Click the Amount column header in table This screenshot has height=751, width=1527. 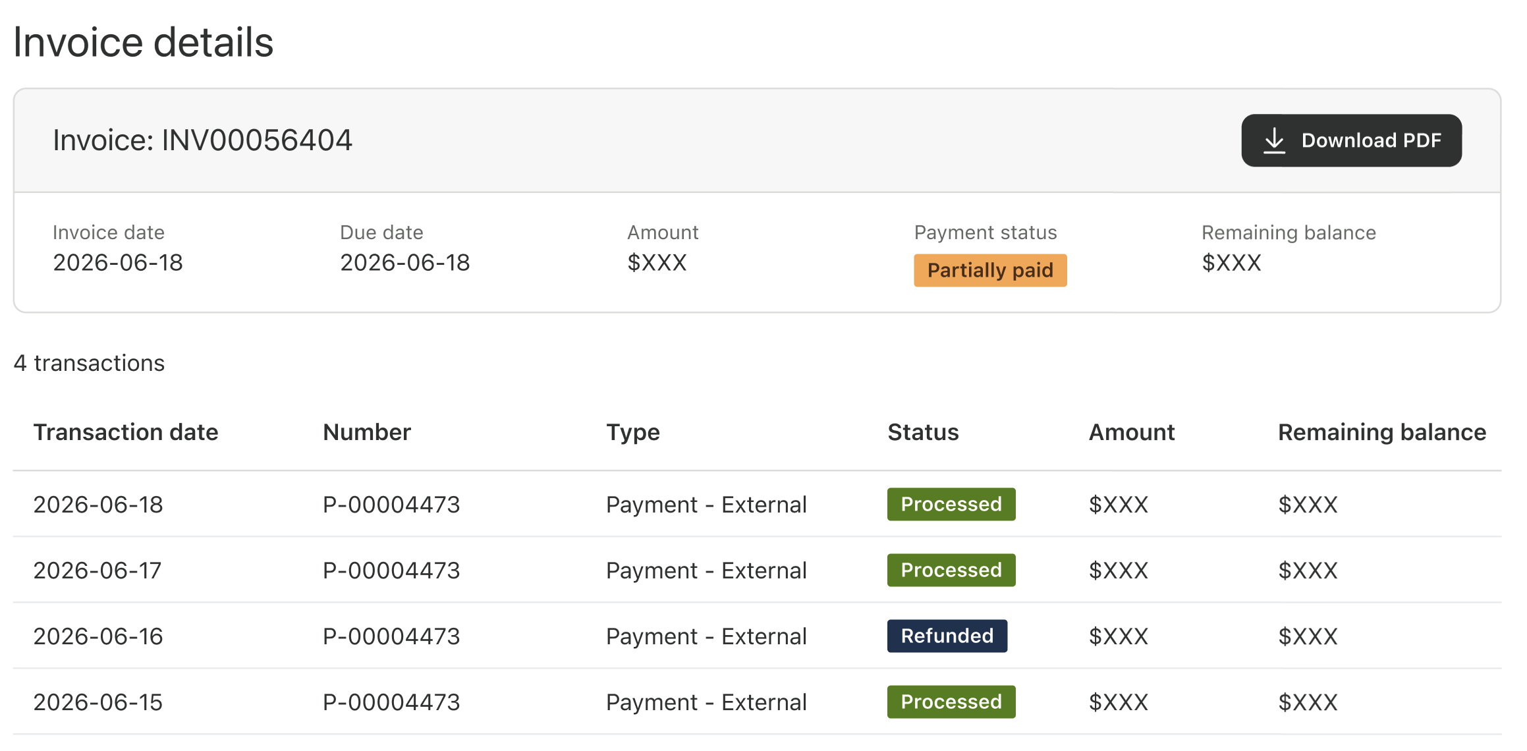tap(1131, 432)
